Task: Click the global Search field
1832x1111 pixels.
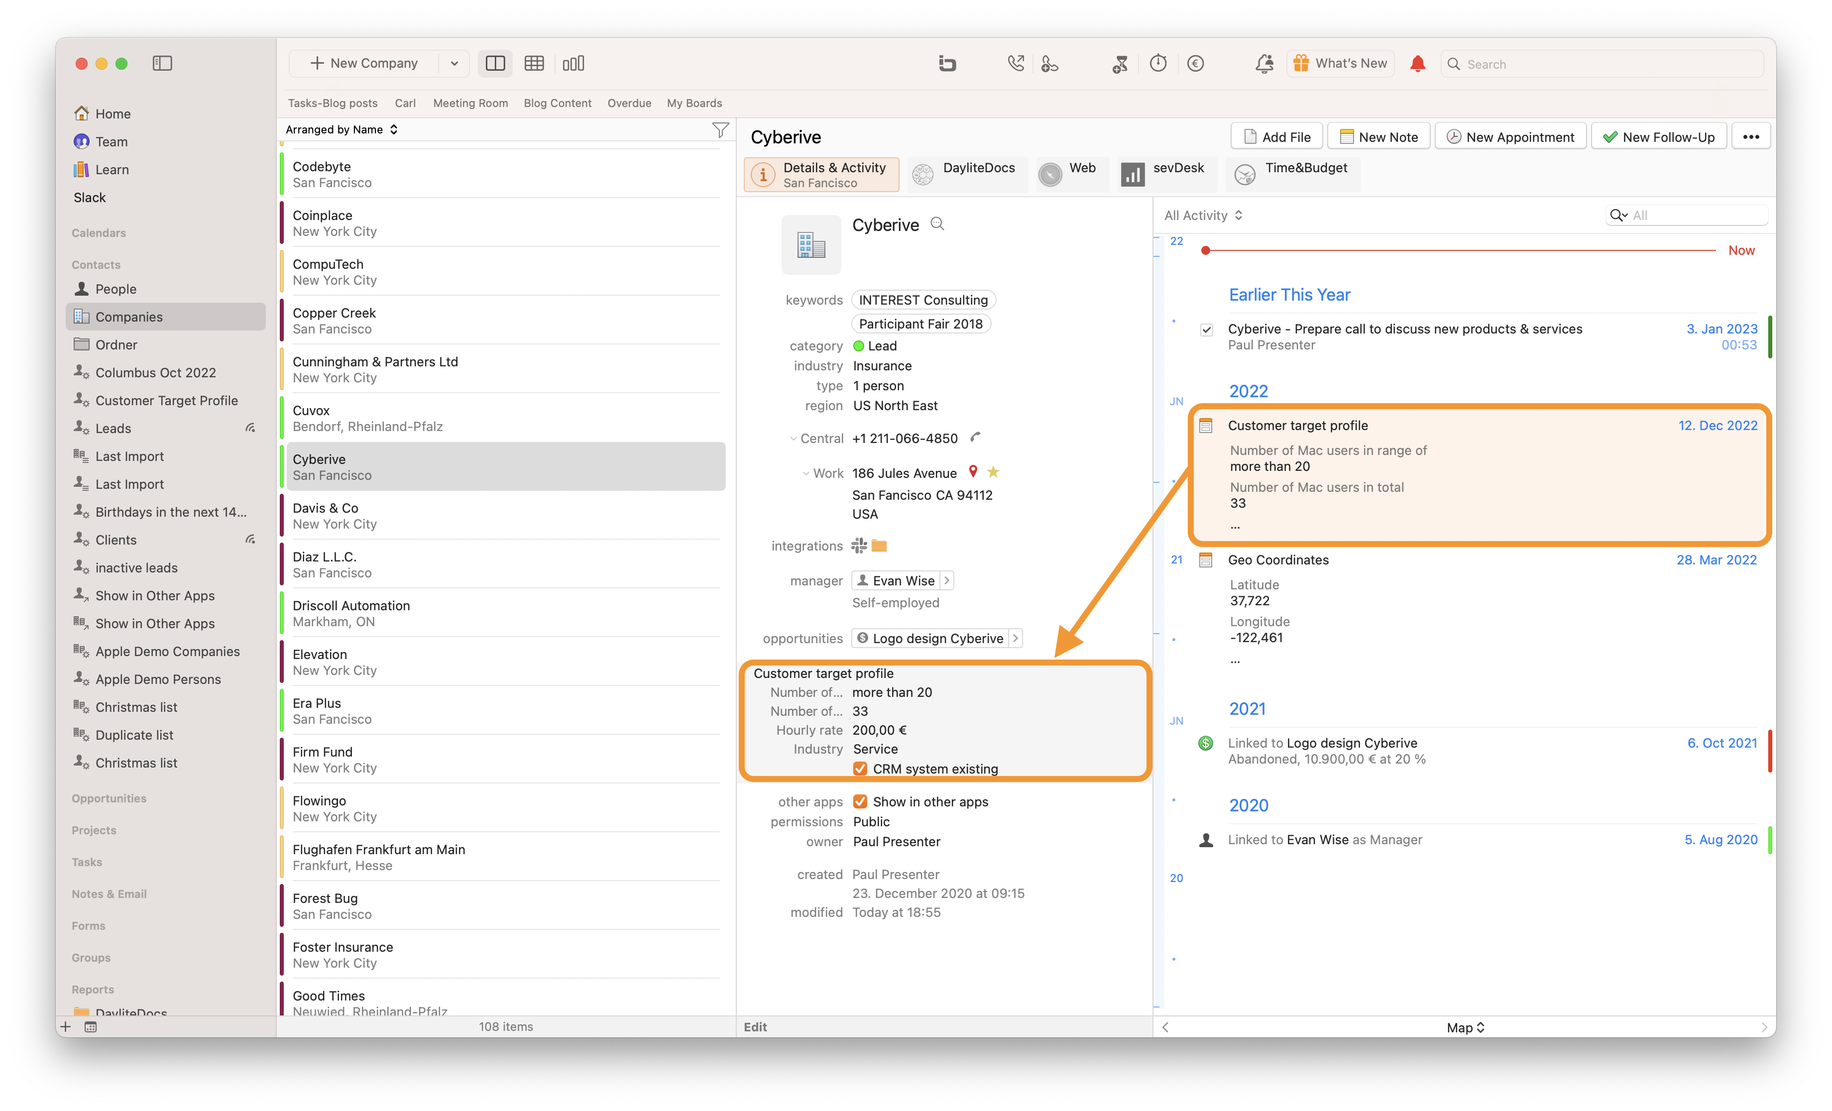Action: tap(1603, 64)
